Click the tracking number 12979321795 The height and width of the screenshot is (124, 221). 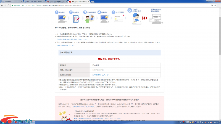[98, 70]
